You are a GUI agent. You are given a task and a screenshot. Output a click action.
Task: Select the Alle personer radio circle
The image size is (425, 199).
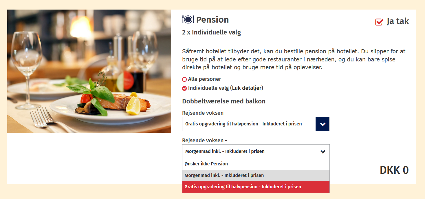[184, 79]
